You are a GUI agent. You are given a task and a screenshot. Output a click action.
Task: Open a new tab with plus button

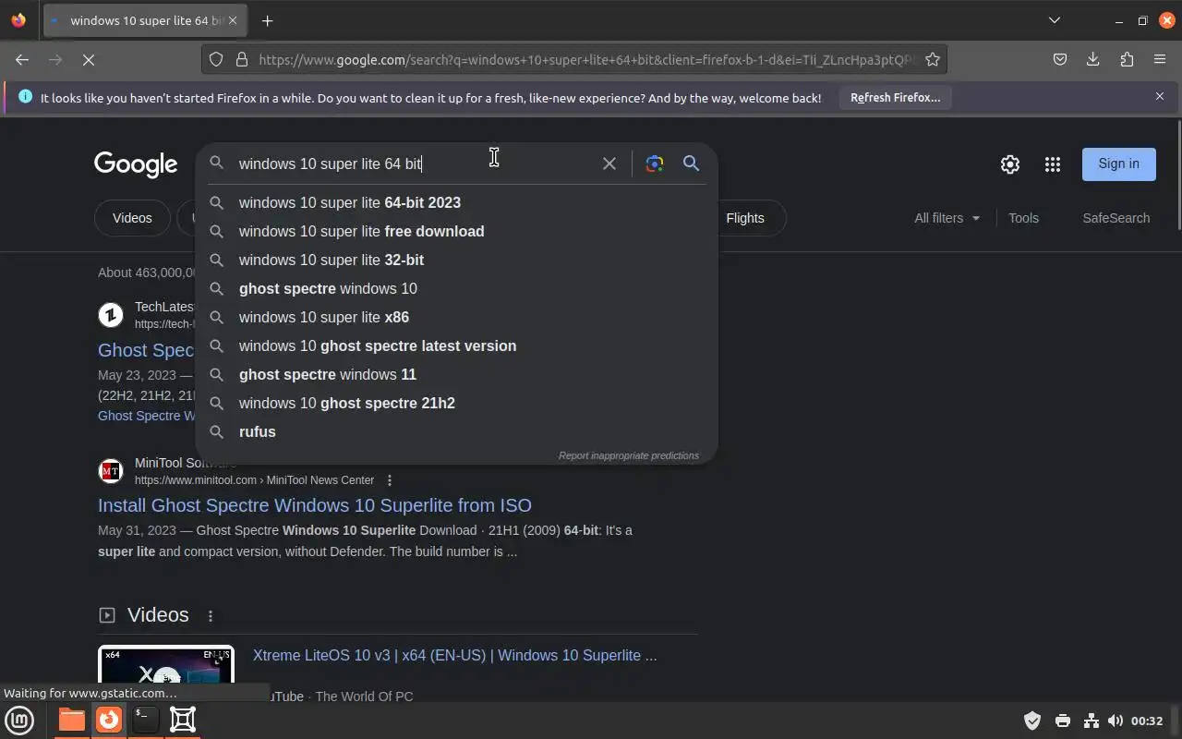(x=267, y=20)
